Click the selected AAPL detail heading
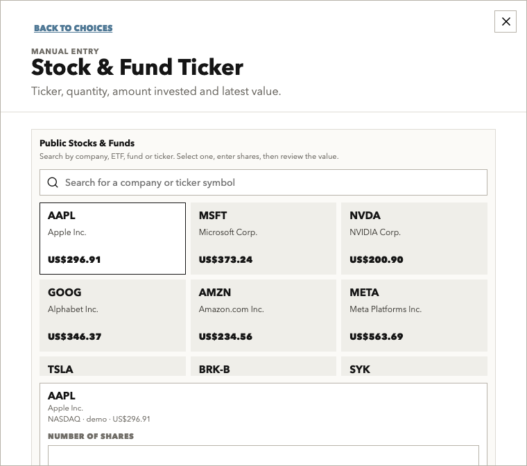 coord(62,395)
